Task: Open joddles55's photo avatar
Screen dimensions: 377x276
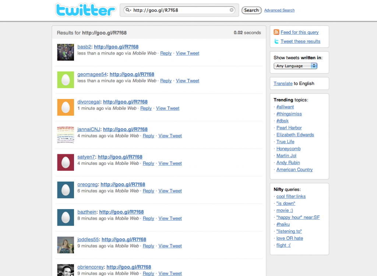Action: click(x=66, y=245)
